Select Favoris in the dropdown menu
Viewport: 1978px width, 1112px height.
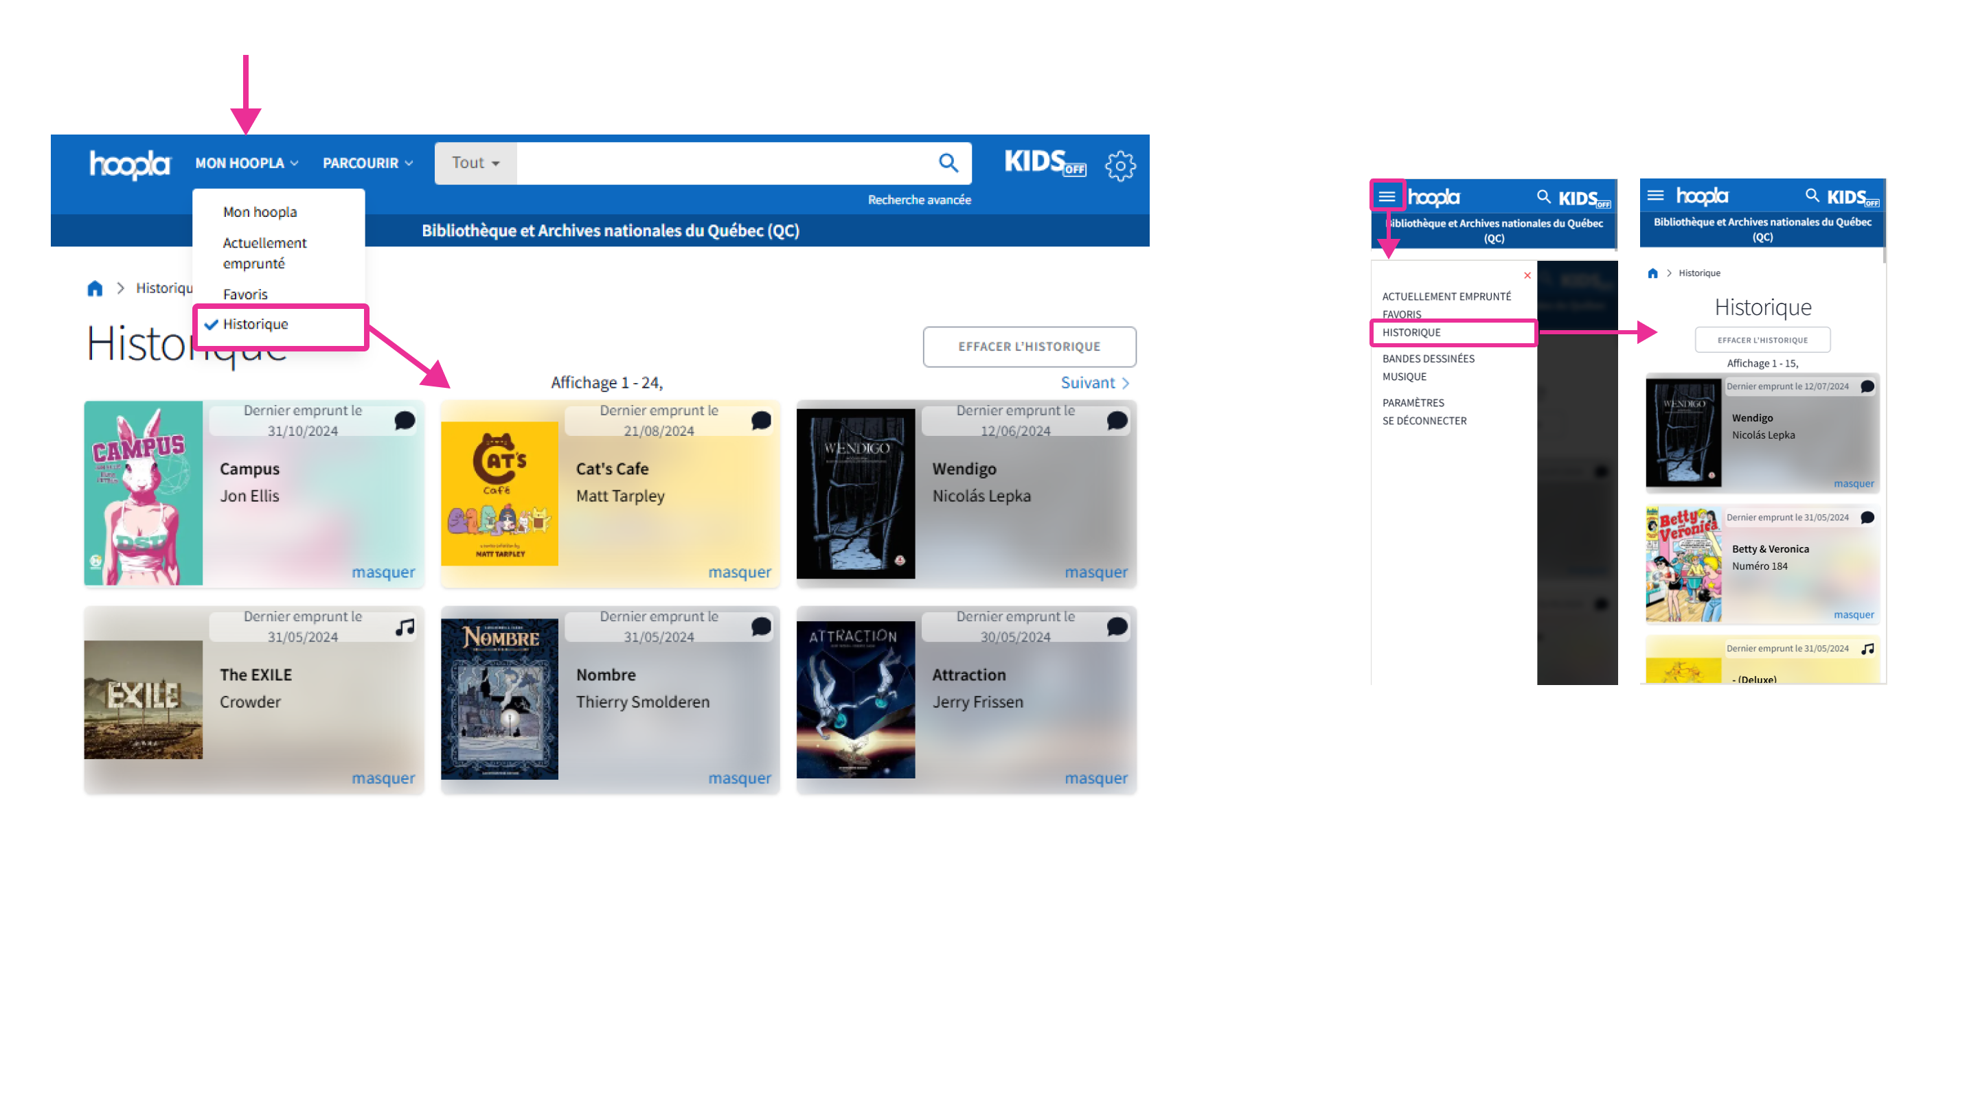point(245,294)
